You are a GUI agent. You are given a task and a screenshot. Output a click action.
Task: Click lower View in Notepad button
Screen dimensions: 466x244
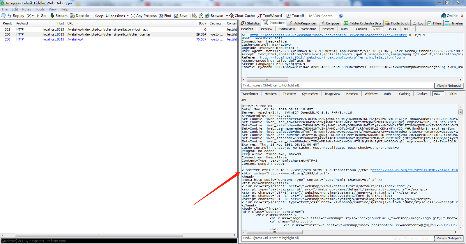[449, 238]
